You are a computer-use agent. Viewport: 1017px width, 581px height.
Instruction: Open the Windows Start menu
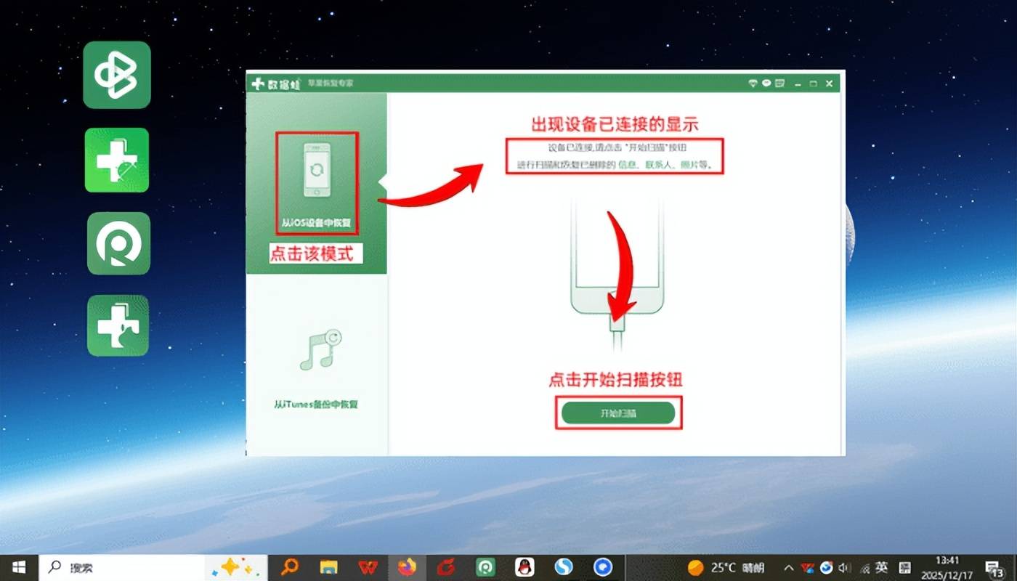tap(19, 567)
